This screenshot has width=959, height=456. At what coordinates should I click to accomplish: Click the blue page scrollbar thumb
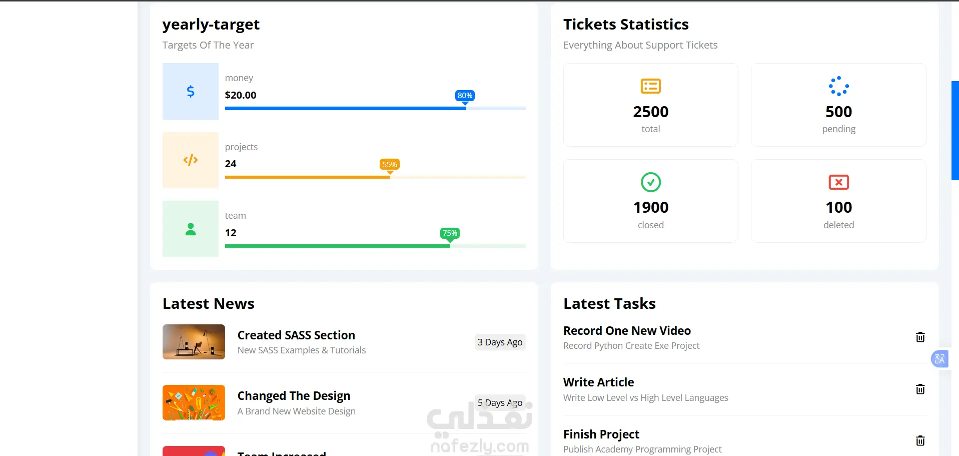point(955,130)
